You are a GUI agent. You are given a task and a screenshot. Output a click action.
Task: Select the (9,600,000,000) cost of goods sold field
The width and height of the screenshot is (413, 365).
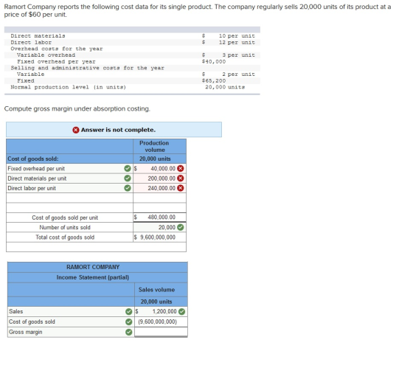pyautogui.click(x=161, y=321)
